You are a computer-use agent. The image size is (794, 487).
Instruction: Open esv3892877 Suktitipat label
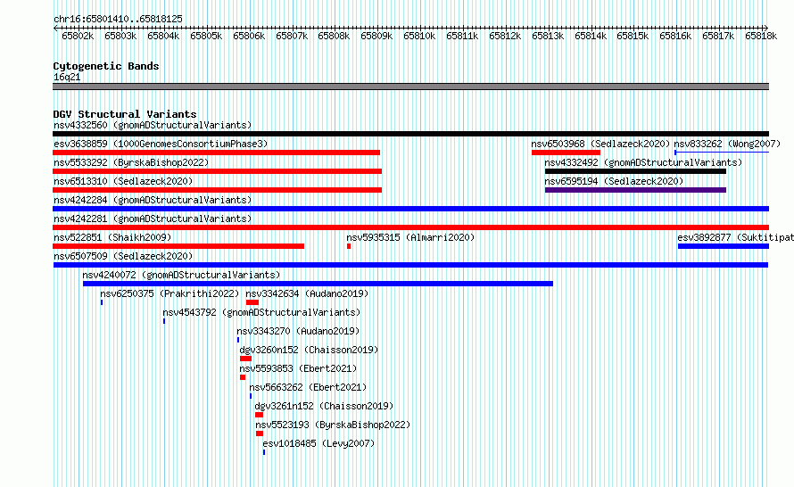pyautogui.click(x=735, y=237)
